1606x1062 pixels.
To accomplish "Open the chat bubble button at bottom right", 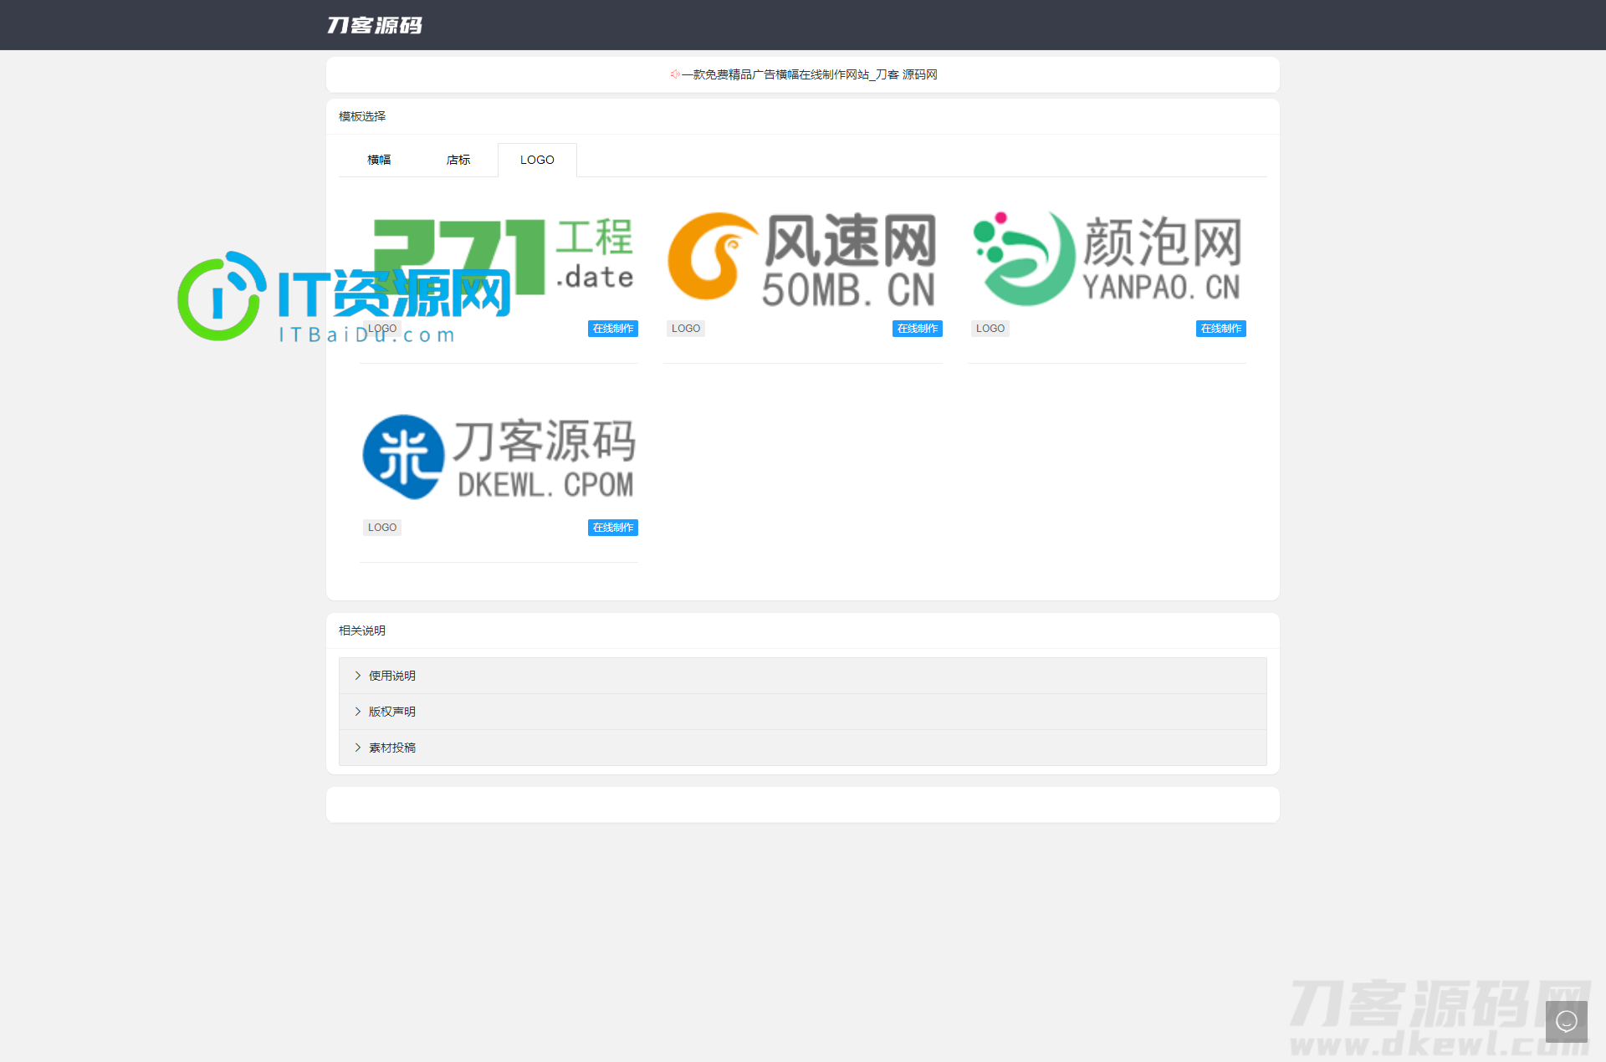I will click(x=1566, y=1021).
